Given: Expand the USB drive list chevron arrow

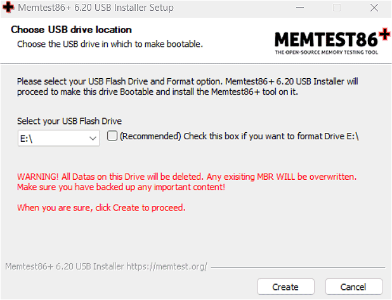Looking at the screenshot, I should pos(93,138).
